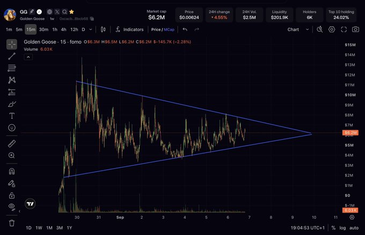The image size is (365, 235).
Task: Open the Golden Goose token avatar
Action: [10, 14]
